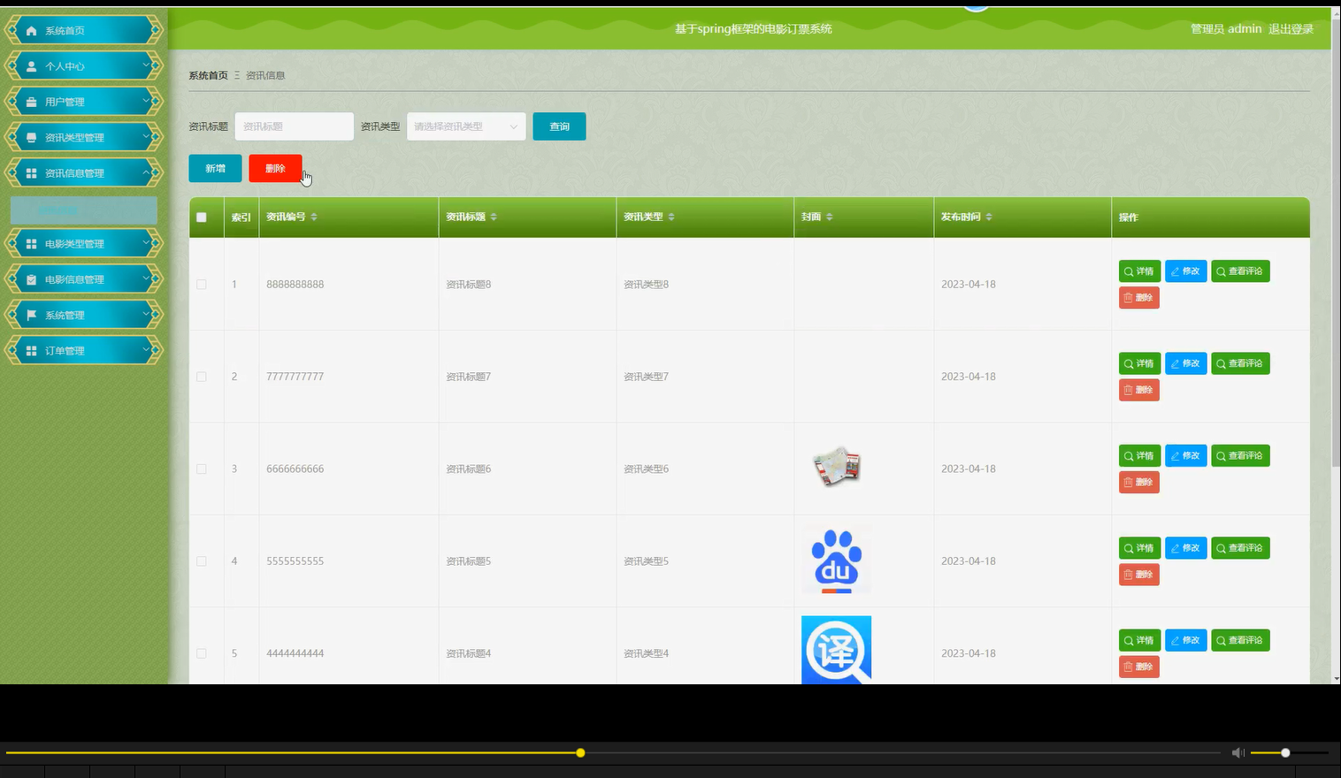The image size is (1341, 778).
Task: Click Baidu paw cover thumbnail
Action: pyautogui.click(x=836, y=561)
